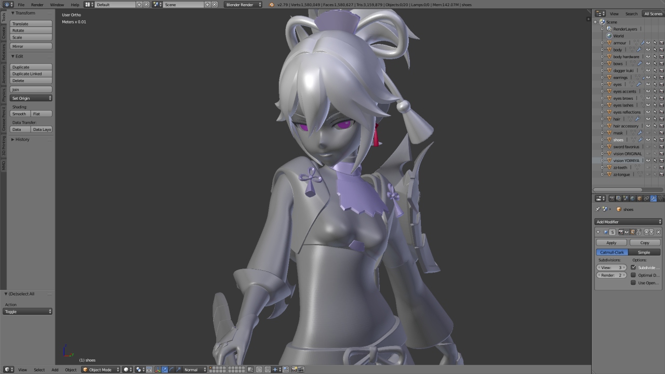
Task: Choose Simple subdivision type
Action: [x=644, y=252]
